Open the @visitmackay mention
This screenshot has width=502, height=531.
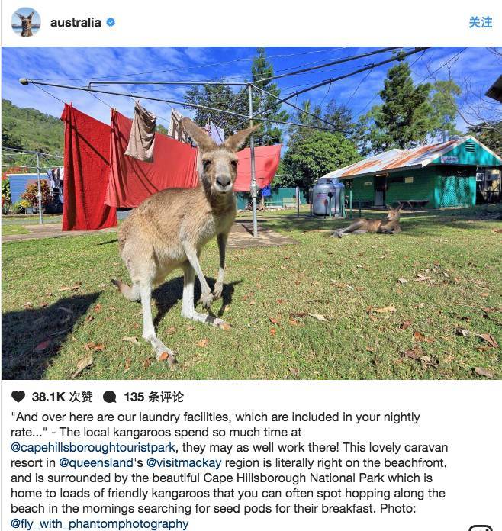(x=184, y=462)
